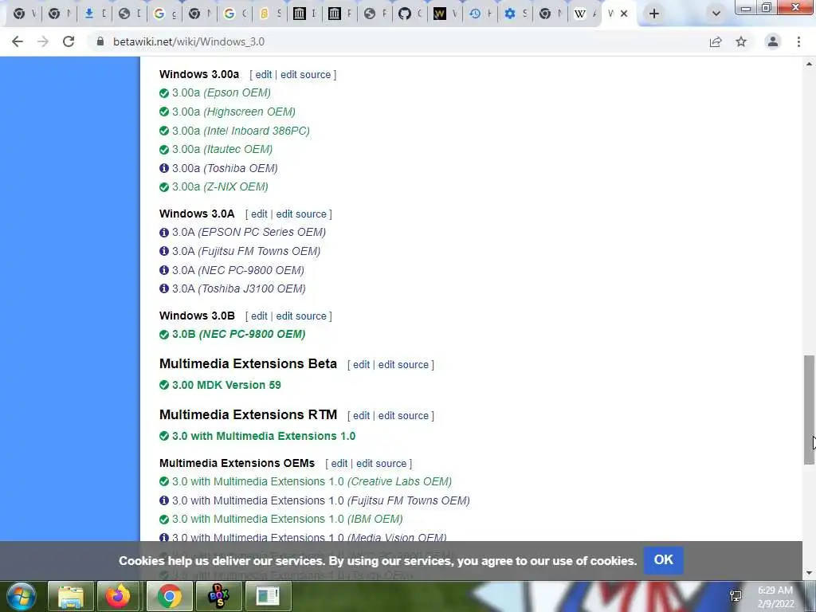
Task: Open Windows Start menu
Action: click(21, 596)
